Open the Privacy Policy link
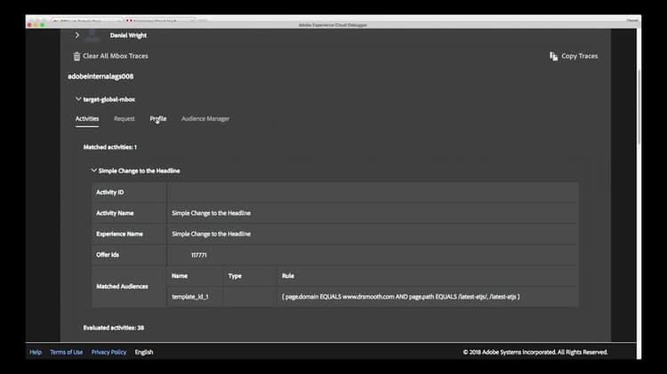 (x=108, y=352)
